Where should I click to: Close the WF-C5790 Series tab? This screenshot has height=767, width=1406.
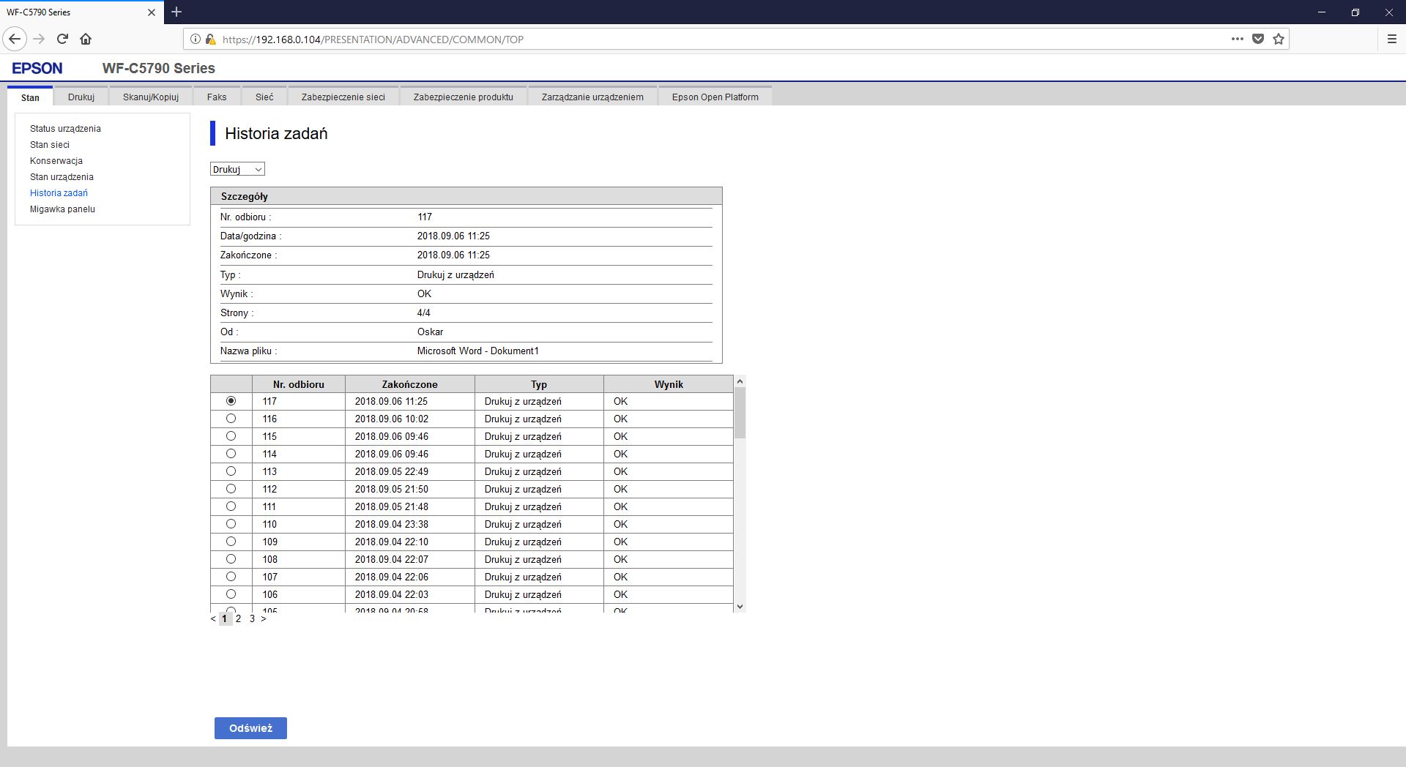[x=152, y=12]
